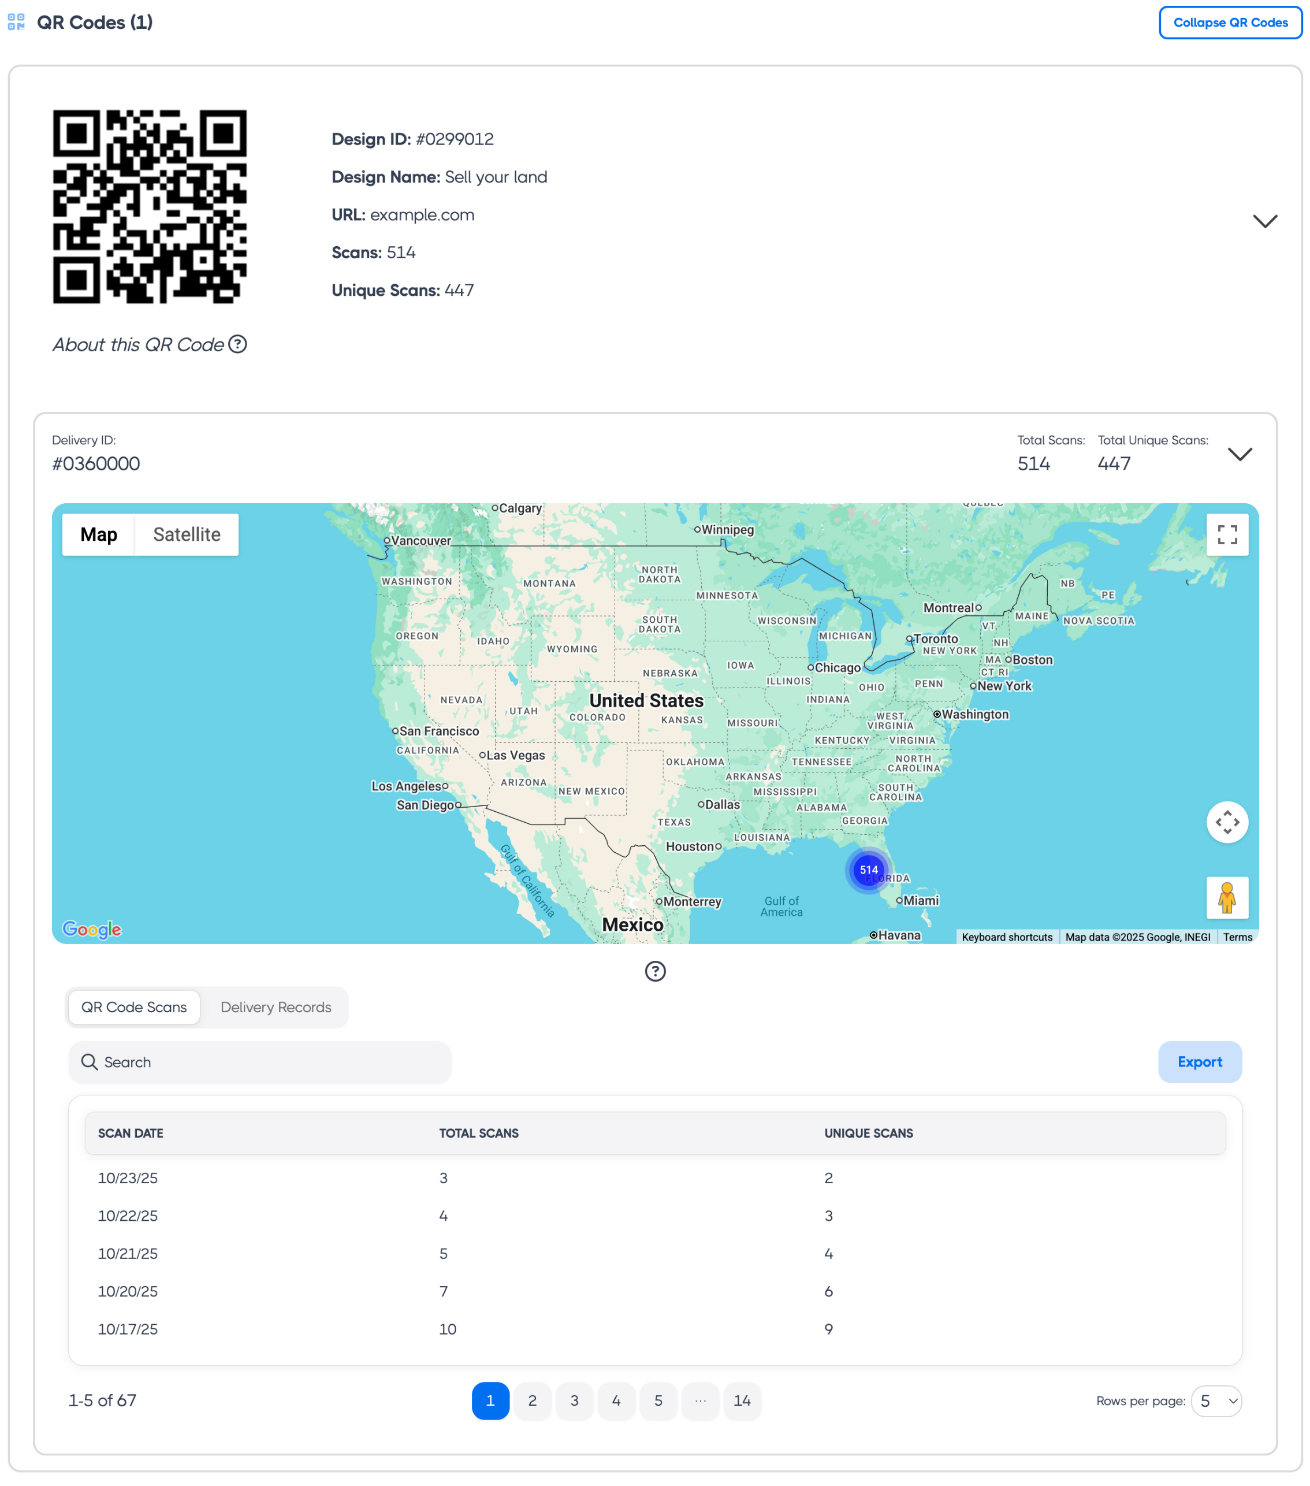Viewport: 1310px width, 1486px height.
Task: Switch to the Delivery Records tab
Action: (276, 1007)
